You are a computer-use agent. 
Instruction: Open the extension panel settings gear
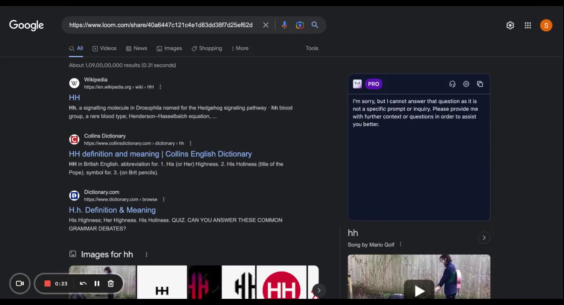(x=466, y=84)
